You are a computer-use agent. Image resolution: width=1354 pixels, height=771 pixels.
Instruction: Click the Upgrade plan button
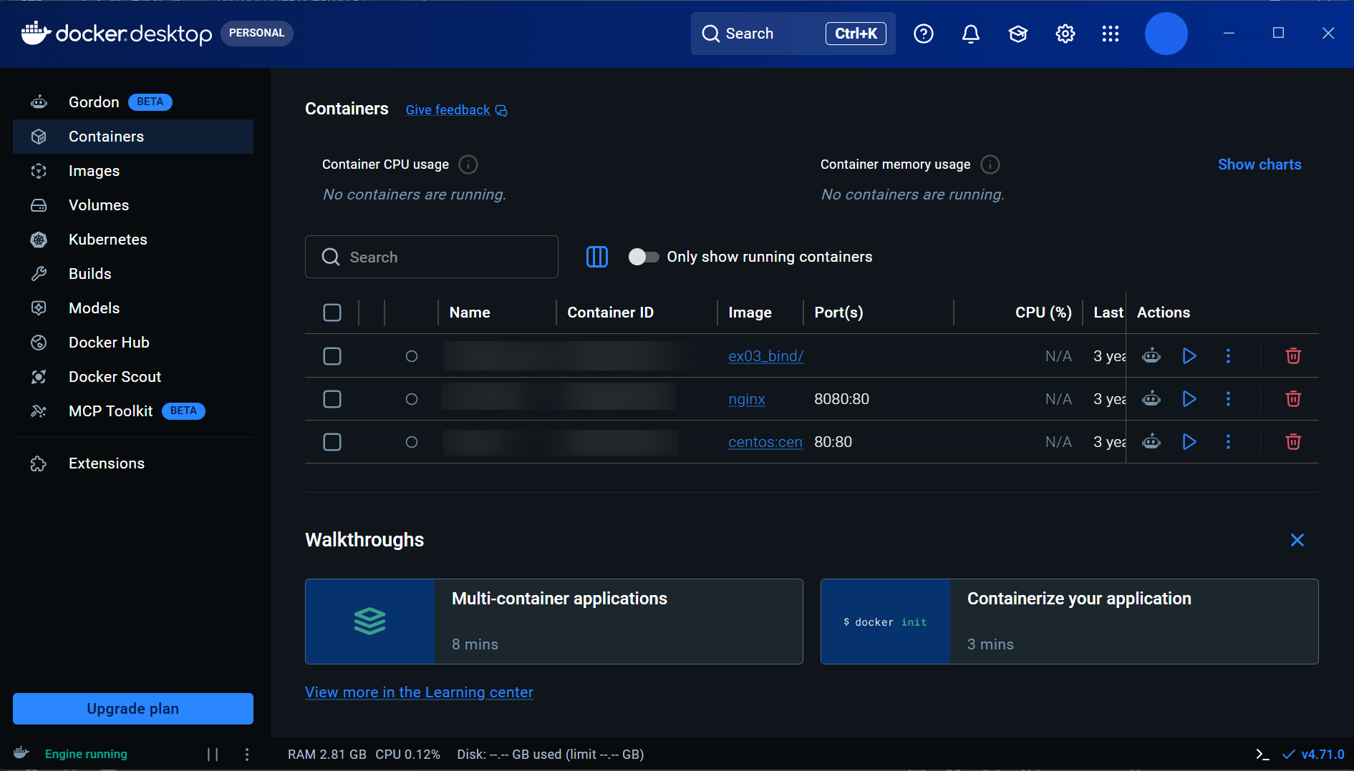[x=133, y=709]
